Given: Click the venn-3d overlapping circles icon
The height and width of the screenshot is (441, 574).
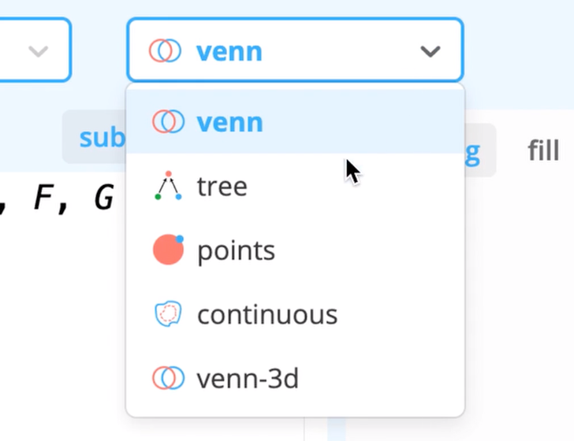Looking at the screenshot, I should click(168, 378).
